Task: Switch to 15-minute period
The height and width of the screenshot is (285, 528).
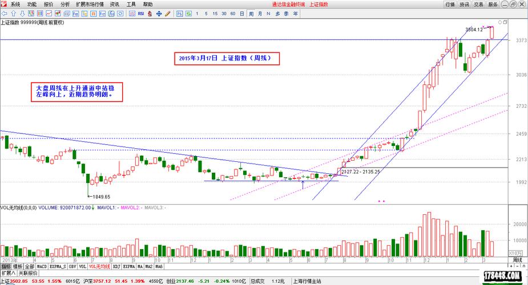Action: tap(215, 14)
